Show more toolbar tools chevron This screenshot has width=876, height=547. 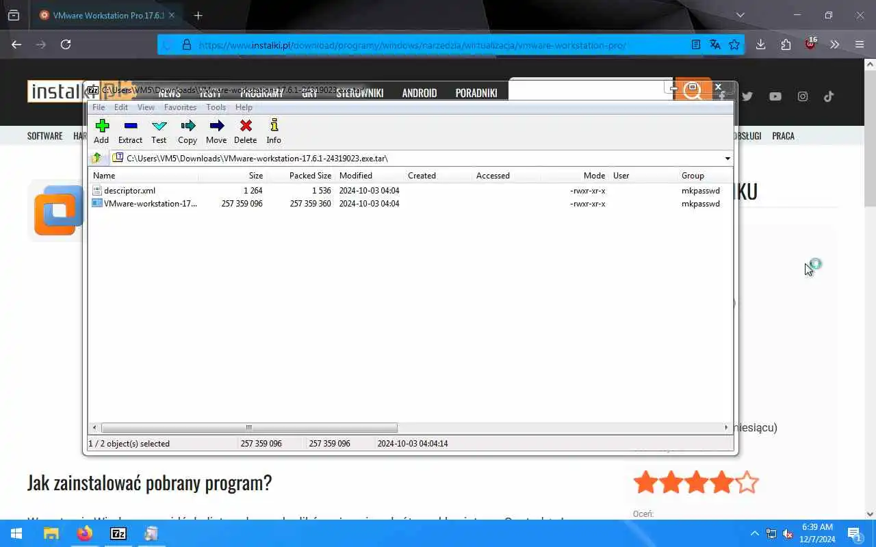pos(834,44)
